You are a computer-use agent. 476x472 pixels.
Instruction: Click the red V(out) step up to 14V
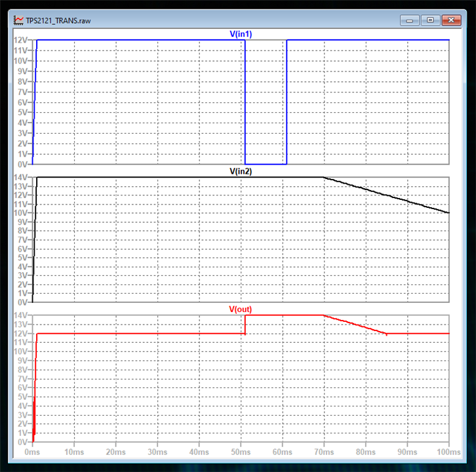(x=245, y=324)
